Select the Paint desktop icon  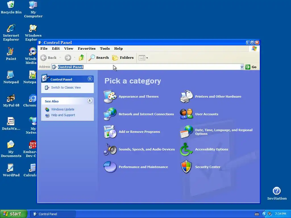pyautogui.click(x=11, y=54)
